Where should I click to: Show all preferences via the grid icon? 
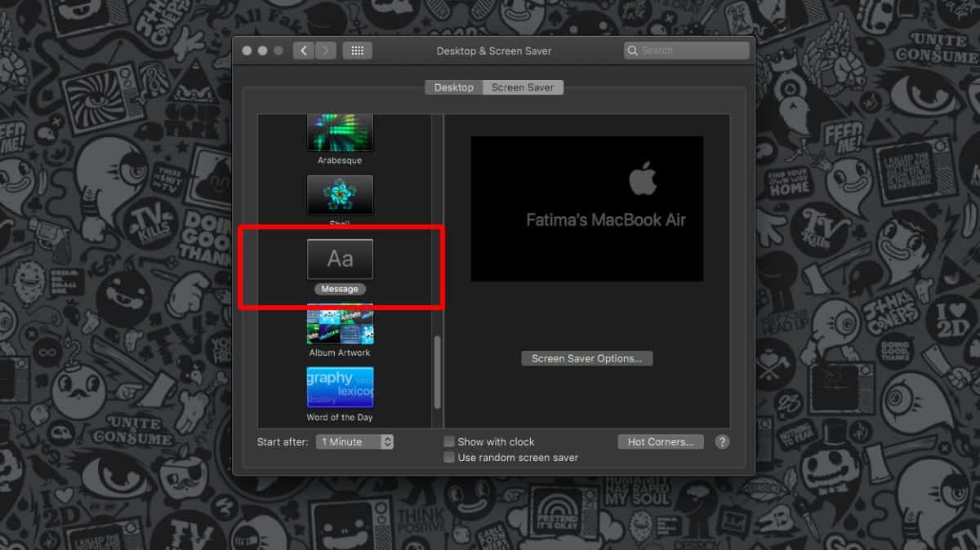coord(357,51)
